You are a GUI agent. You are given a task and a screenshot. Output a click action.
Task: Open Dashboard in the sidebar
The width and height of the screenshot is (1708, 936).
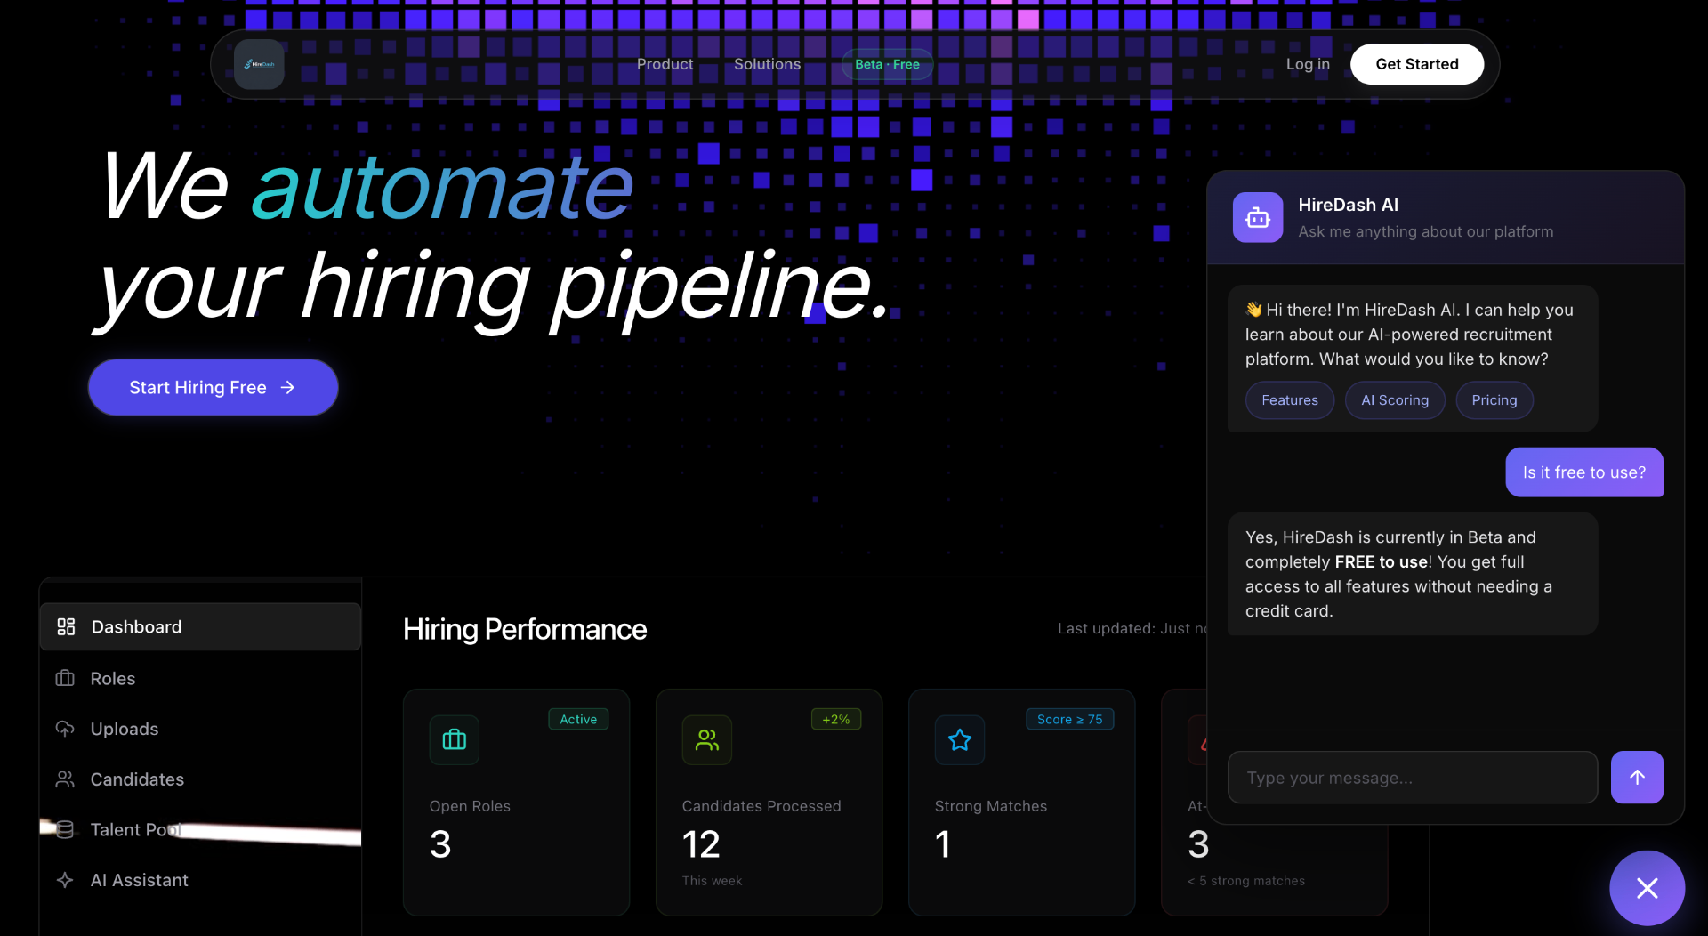pos(200,626)
